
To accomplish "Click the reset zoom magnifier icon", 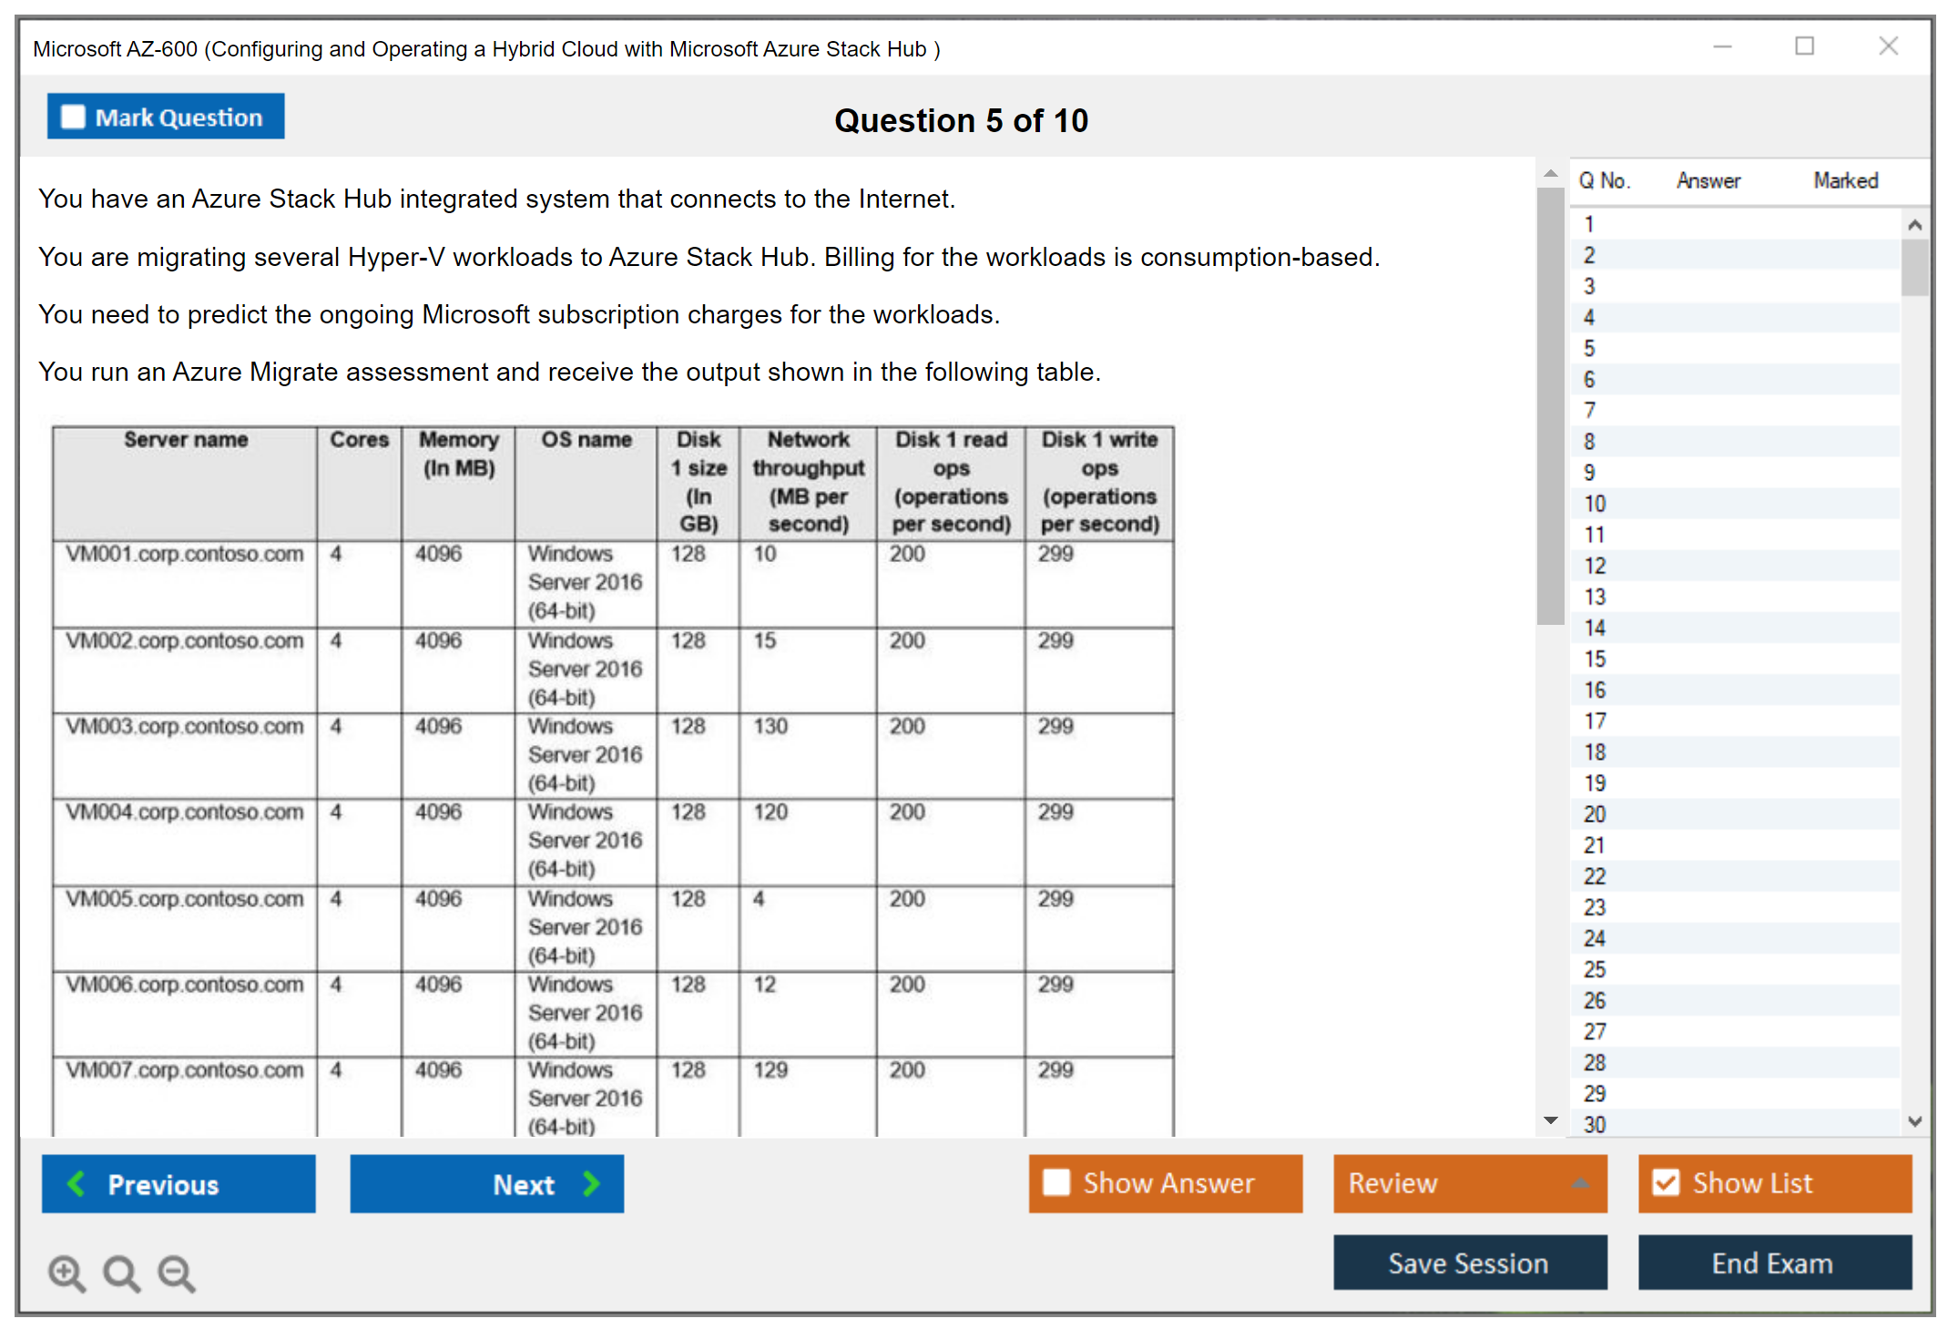I will (121, 1273).
